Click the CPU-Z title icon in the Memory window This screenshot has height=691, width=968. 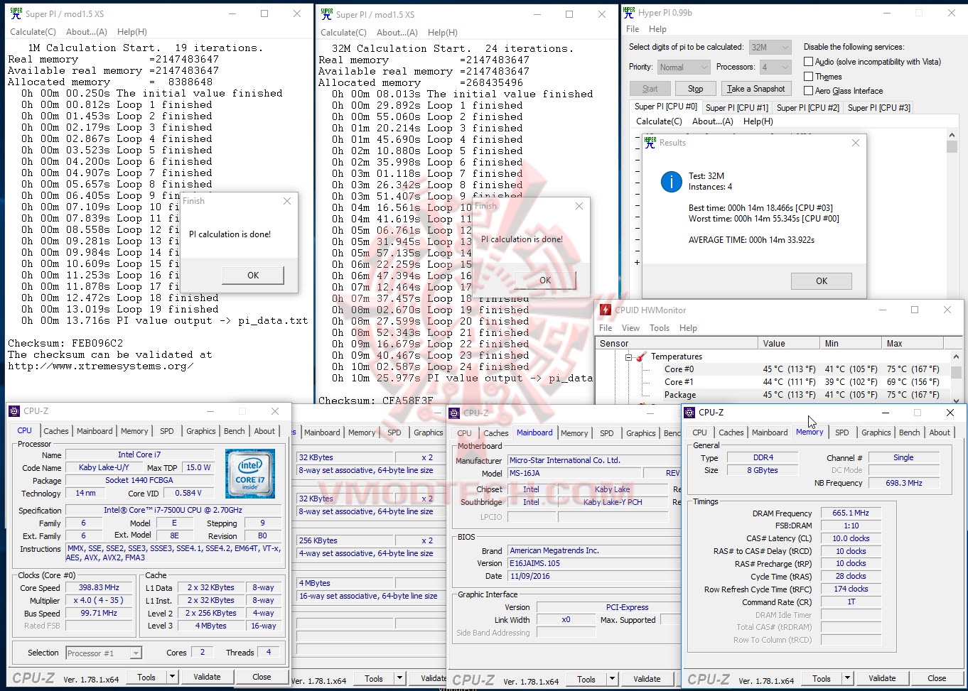[x=689, y=412]
